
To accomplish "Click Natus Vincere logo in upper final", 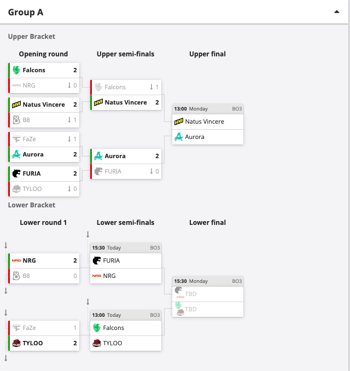I will [178, 121].
